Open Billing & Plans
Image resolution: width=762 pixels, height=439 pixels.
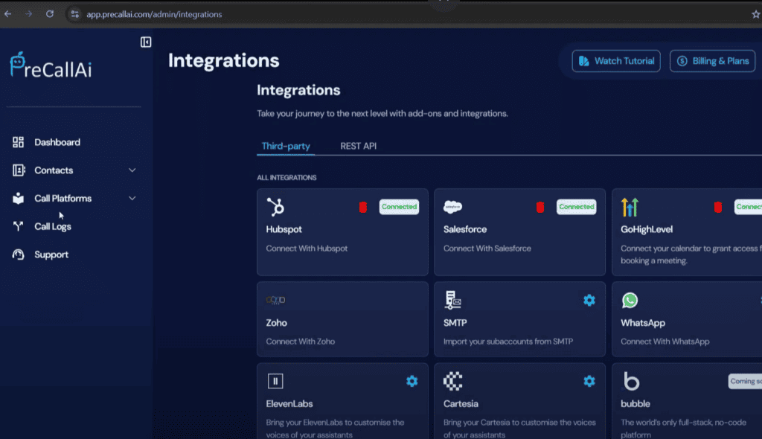point(712,61)
